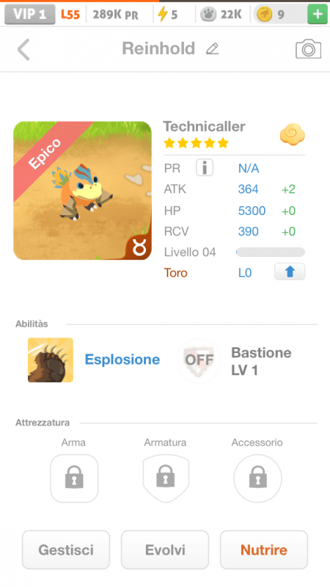This screenshot has height=587, width=330.
Task: Tap the locked Arma weapon slot
Action: point(74,478)
